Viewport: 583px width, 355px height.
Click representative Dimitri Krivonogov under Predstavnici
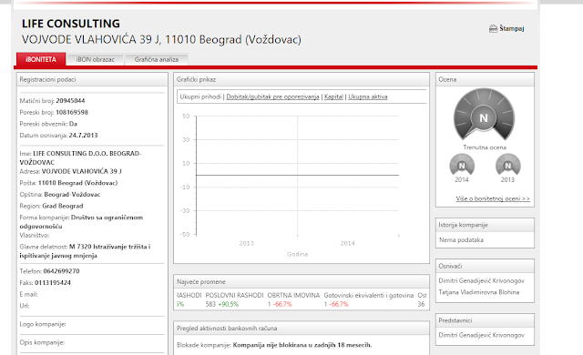[482, 335]
